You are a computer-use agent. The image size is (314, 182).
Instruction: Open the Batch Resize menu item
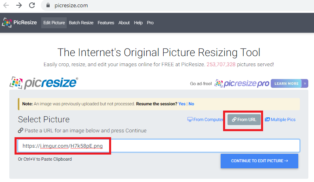(x=81, y=23)
